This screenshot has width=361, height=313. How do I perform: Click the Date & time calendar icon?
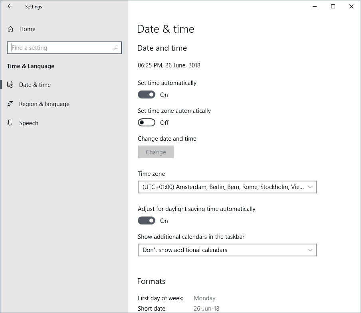point(10,85)
